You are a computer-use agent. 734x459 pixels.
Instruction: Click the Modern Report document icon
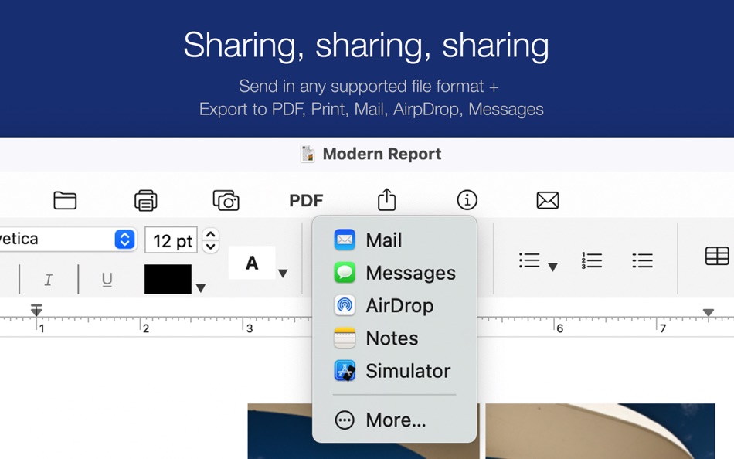coord(308,154)
